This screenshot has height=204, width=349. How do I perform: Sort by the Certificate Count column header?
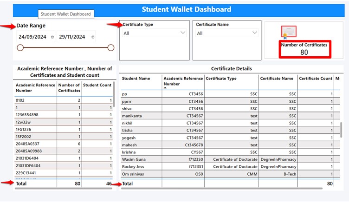(315, 79)
